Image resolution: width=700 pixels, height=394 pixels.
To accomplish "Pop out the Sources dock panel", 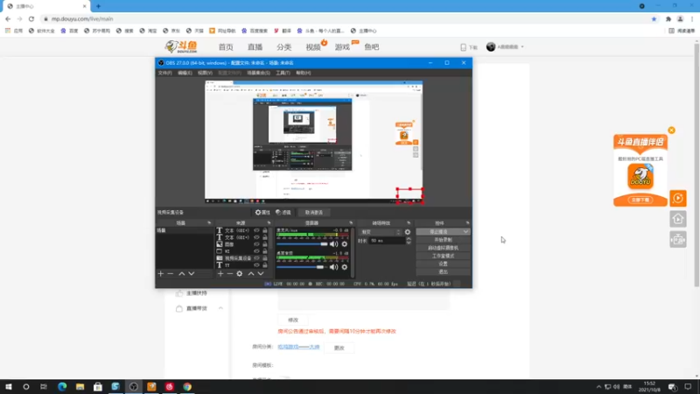I will [x=269, y=222].
